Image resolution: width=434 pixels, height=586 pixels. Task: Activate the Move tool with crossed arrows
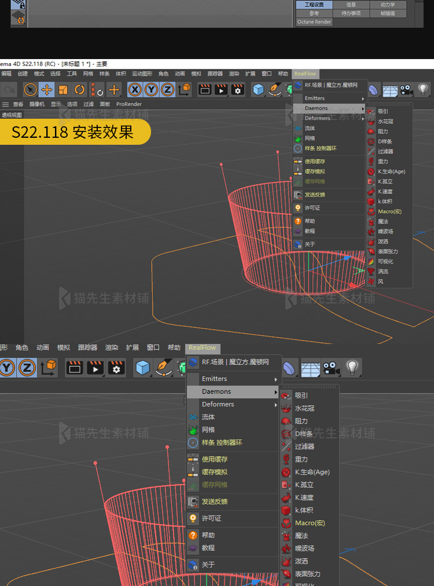(x=47, y=90)
